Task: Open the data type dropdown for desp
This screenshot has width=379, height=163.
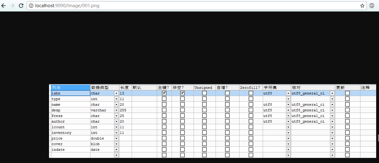Action: coord(116,110)
